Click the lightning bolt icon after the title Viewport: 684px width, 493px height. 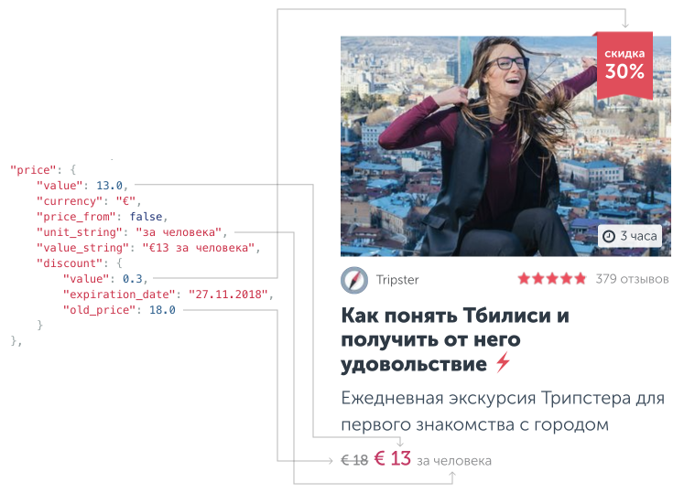pyautogui.click(x=503, y=362)
